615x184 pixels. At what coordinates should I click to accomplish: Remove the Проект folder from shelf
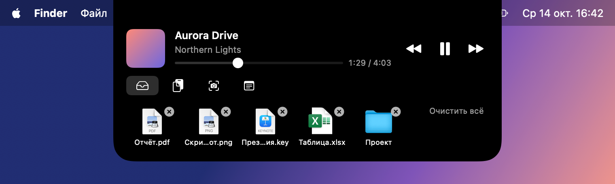[396, 112]
